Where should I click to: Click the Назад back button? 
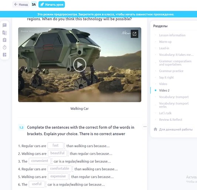tap(21, 4)
